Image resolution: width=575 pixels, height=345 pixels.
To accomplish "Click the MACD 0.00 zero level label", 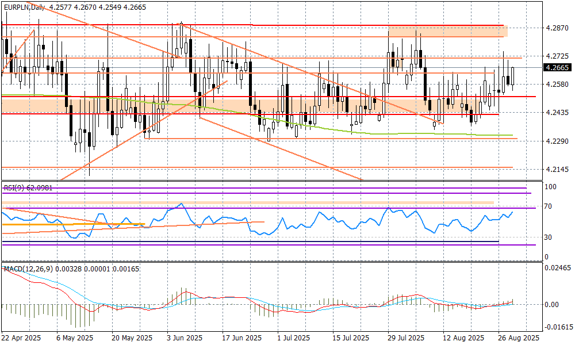I will [551, 304].
